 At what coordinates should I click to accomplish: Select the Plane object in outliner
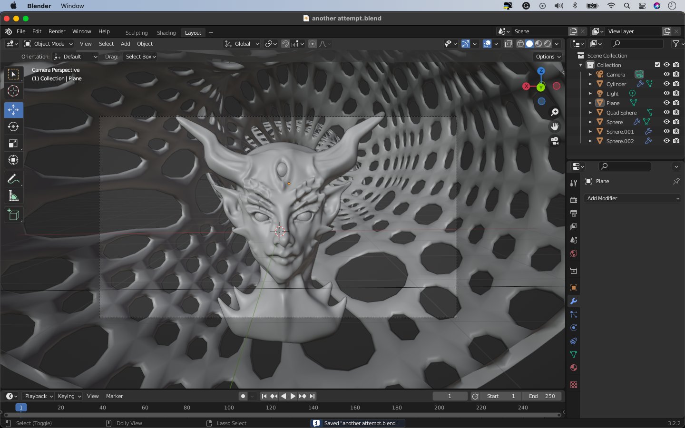point(613,103)
